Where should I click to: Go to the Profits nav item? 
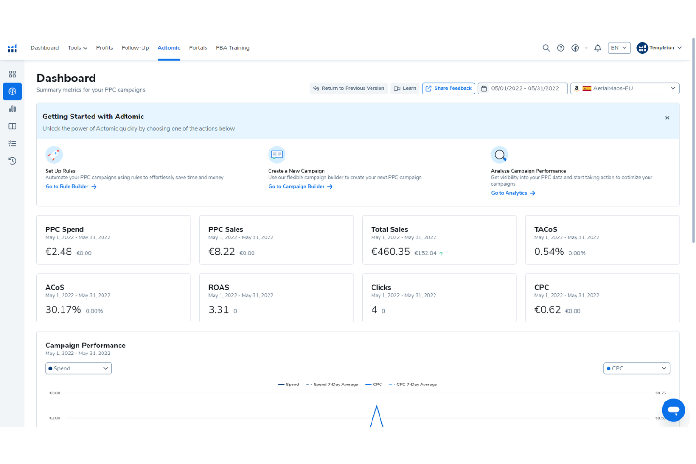tap(104, 48)
